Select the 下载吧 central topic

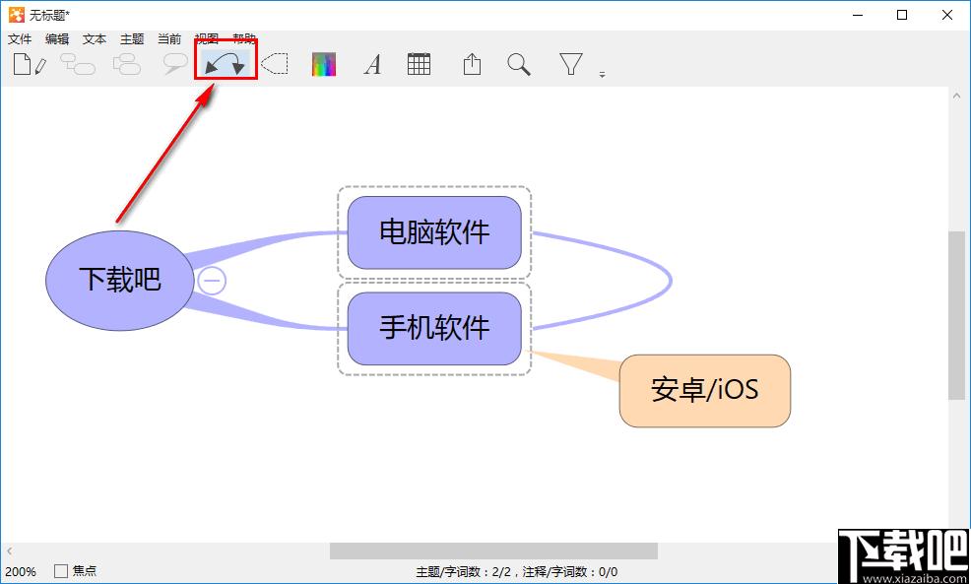pos(119,281)
